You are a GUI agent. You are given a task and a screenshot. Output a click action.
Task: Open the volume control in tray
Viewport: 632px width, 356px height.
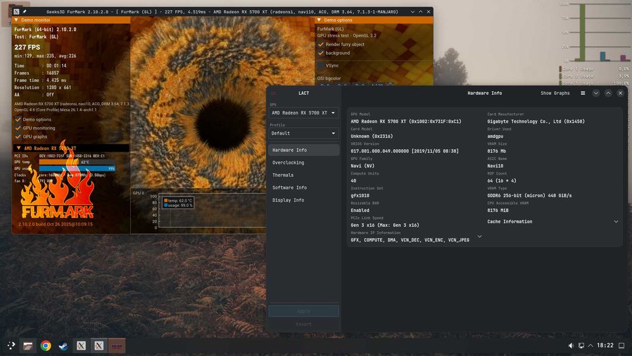tap(571, 345)
